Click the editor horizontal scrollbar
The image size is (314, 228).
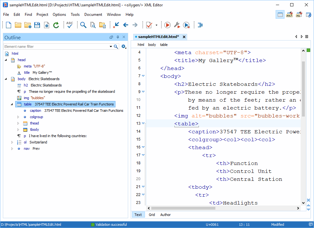pos(183,208)
